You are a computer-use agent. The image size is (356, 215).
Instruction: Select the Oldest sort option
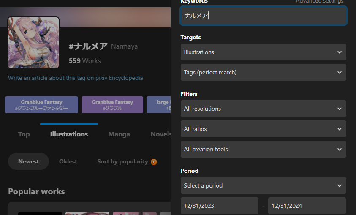pyautogui.click(x=68, y=161)
